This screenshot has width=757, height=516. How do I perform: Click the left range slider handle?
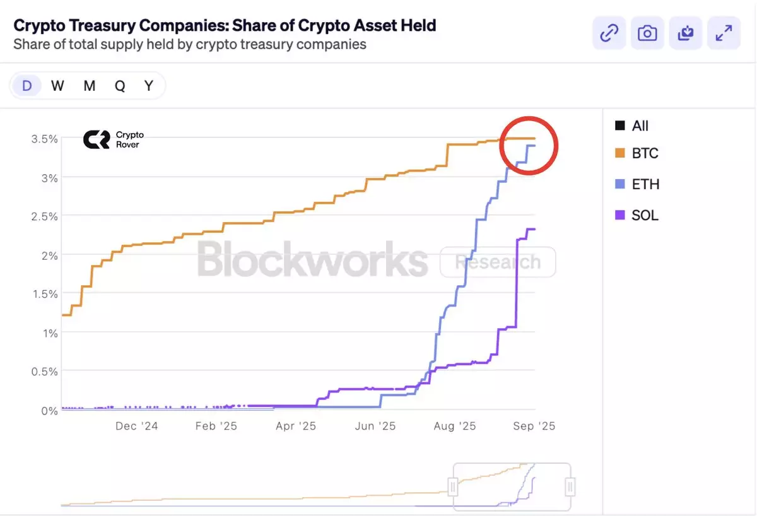point(452,486)
